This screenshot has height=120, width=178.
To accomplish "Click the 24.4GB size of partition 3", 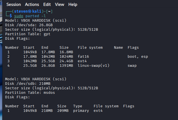I will click(x=66, y=61).
